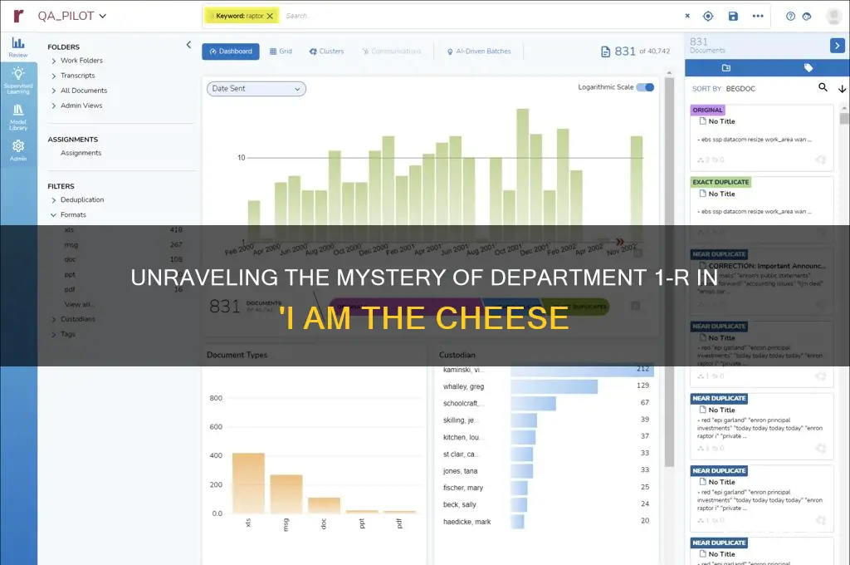Image resolution: width=850 pixels, height=565 pixels.
Task: Save the current search
Action: [731, 15]
